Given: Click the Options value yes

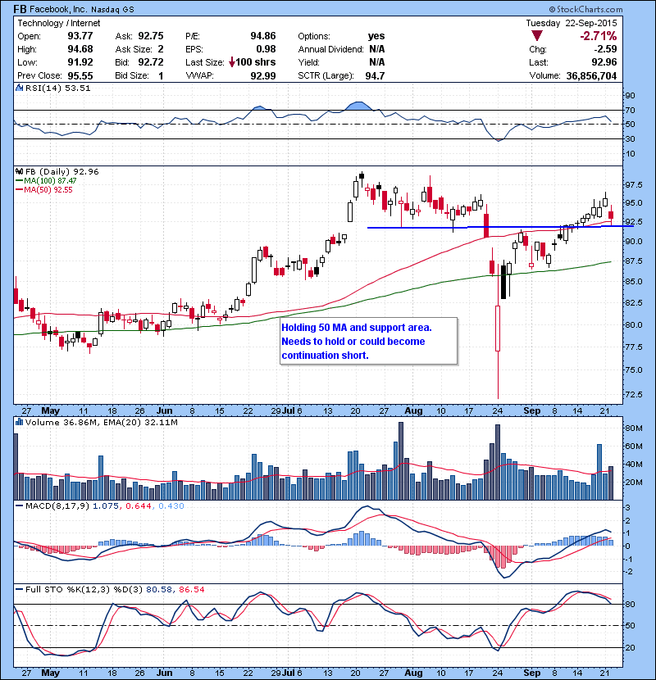Looking at the screenshot, I should 376,36.
